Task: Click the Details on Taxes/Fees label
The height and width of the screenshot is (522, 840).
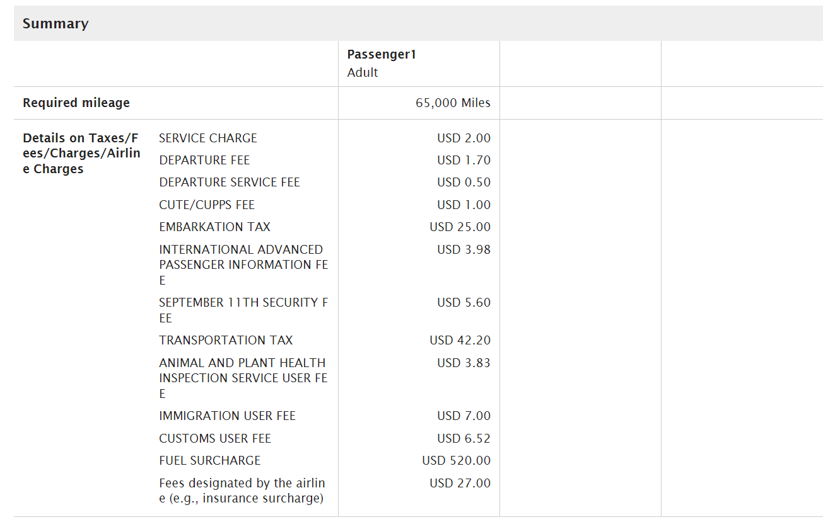Action: pos(81,154)
